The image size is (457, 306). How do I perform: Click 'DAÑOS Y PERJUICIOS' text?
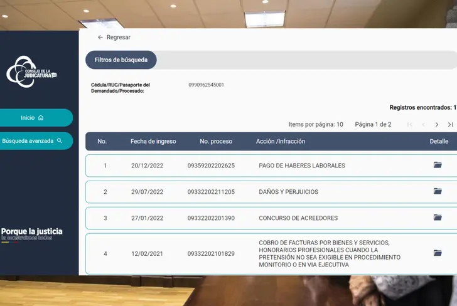point(289,192)
